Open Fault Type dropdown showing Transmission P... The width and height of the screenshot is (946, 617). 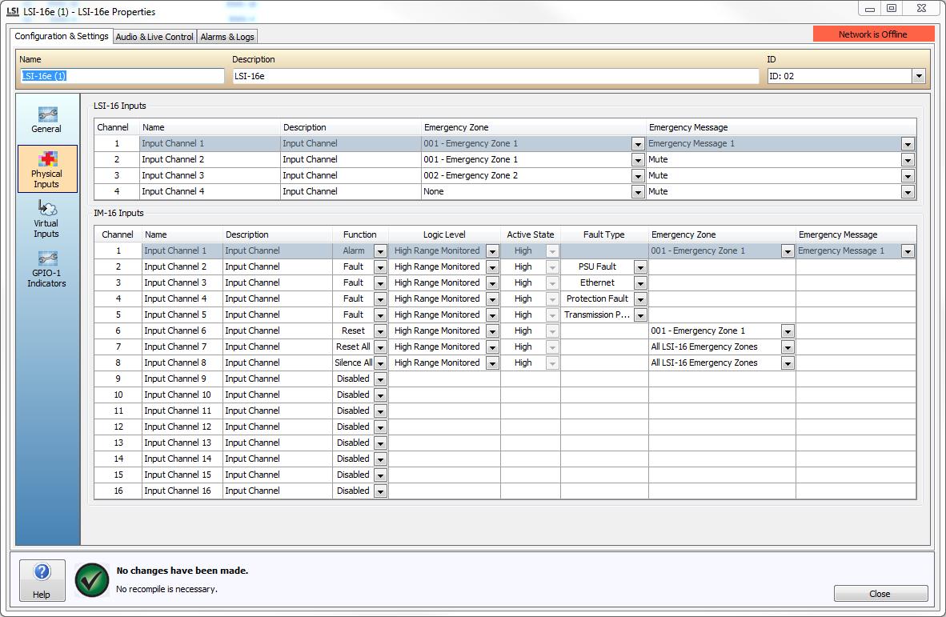(640, 315)
